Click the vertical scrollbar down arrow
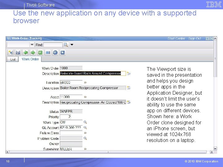 (215, 148)
